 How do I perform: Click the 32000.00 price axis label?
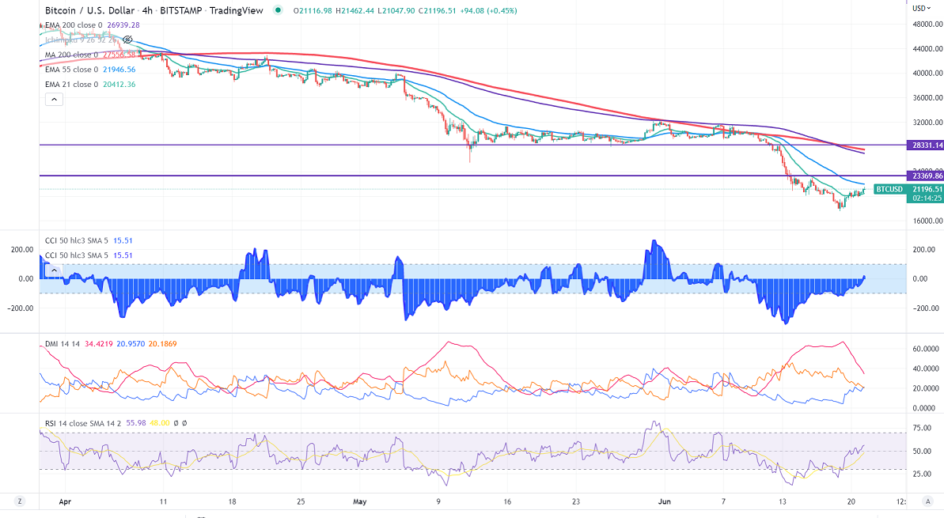coord(927,123)
